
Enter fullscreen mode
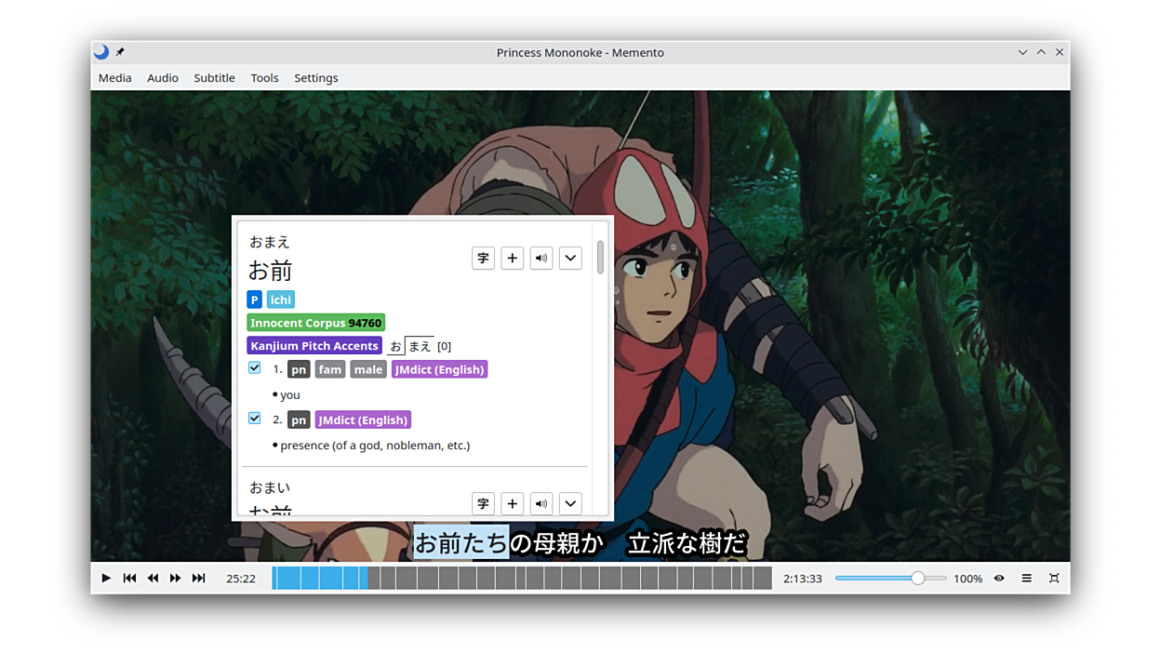coord(1054,579)
